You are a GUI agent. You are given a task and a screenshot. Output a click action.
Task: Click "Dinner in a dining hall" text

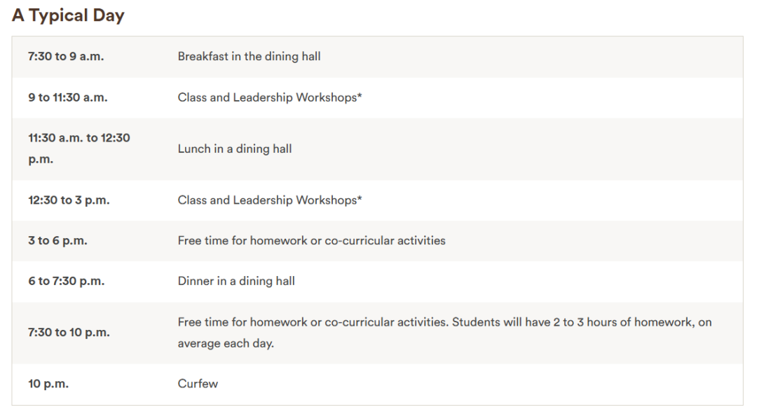236,282
